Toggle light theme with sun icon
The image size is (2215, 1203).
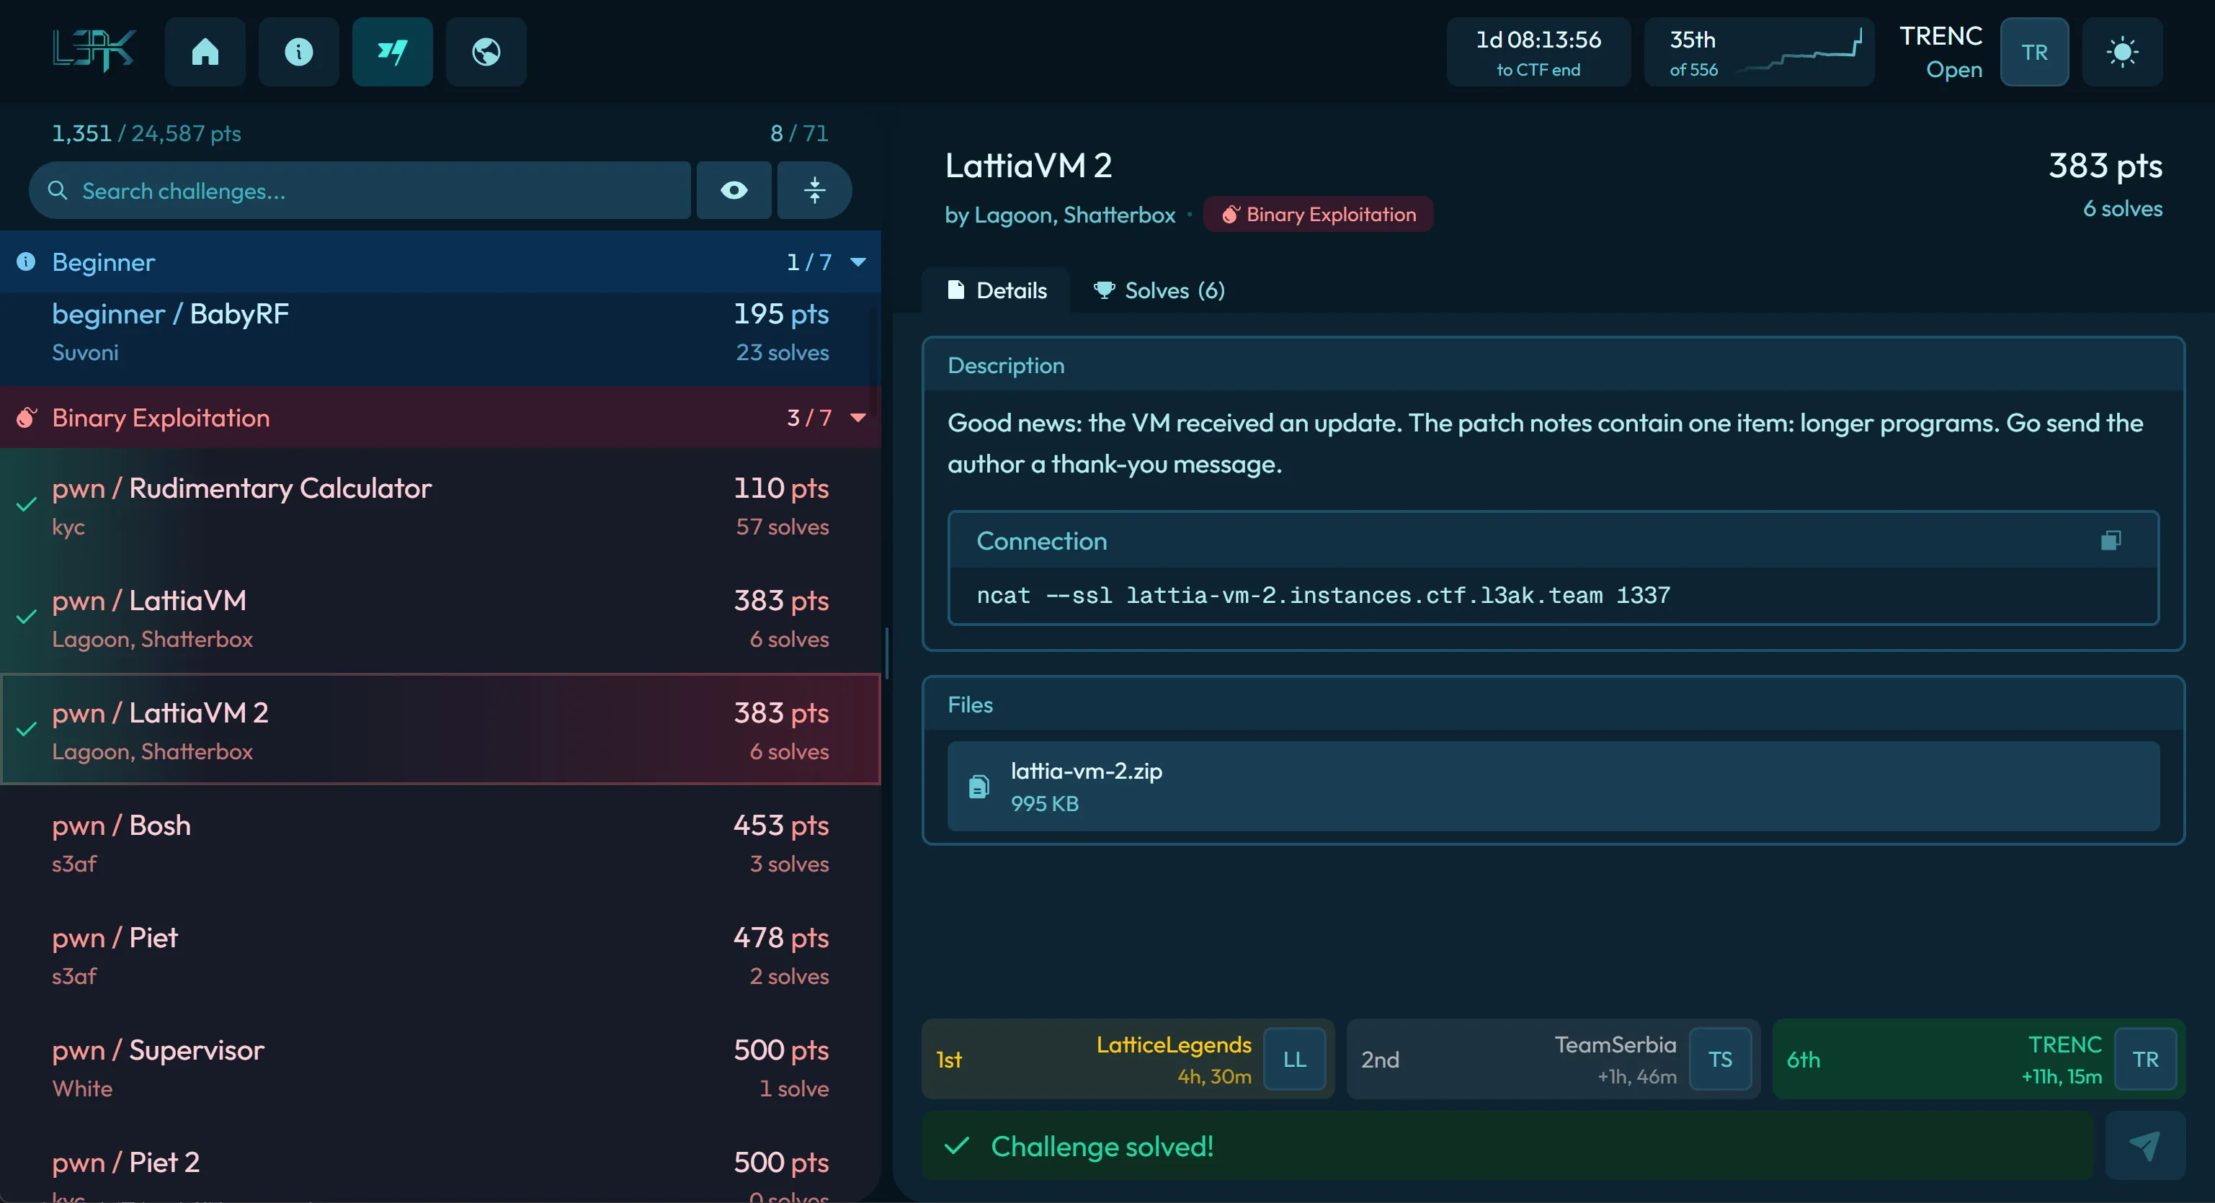(2121, 52)
